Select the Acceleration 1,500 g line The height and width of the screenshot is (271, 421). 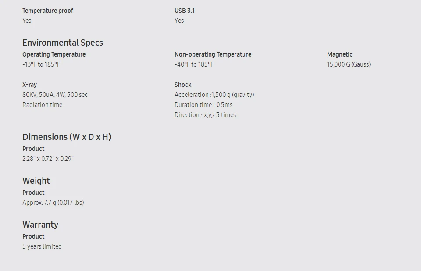214,95
